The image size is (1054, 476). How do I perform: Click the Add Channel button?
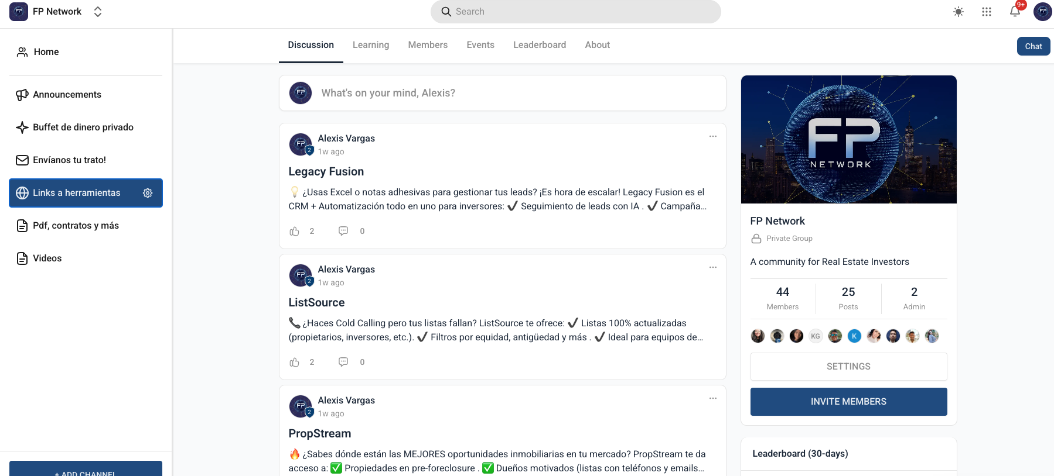coord(86,469)
